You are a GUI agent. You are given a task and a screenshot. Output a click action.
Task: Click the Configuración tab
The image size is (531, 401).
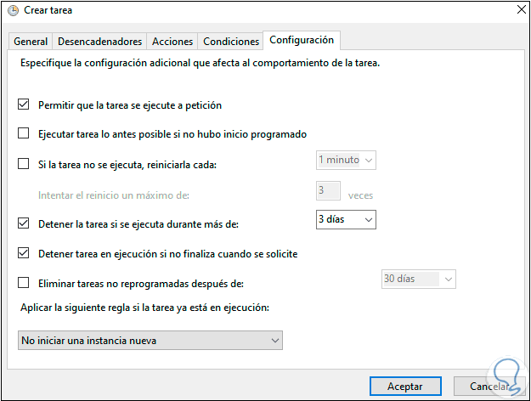[x=301, y=40]
